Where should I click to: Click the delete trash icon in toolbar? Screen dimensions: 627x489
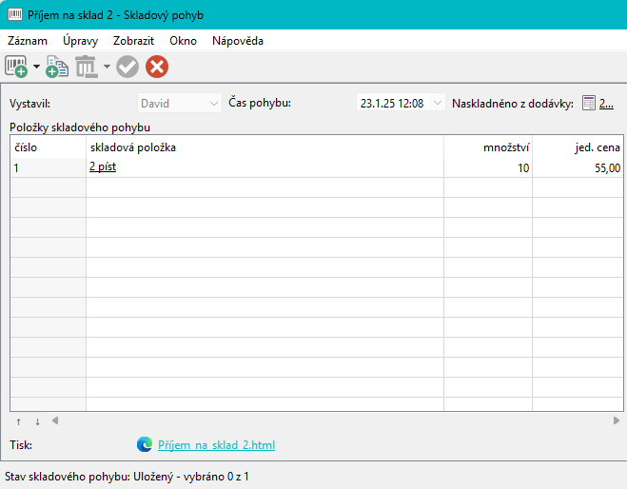coord(87,67)
